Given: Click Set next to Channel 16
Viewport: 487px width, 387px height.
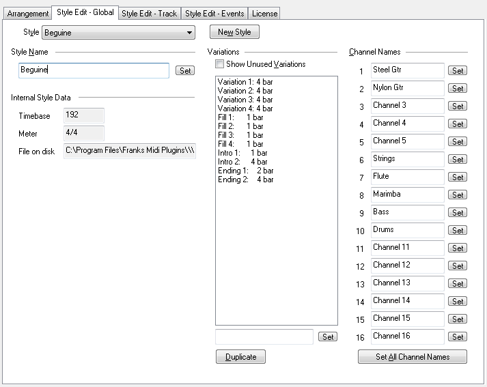Looking at the screenshot, I should [458, 337].
